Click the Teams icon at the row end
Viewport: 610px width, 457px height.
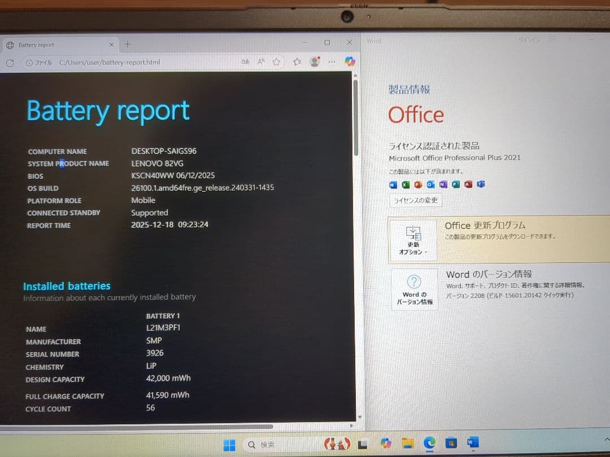click(480, 184)
